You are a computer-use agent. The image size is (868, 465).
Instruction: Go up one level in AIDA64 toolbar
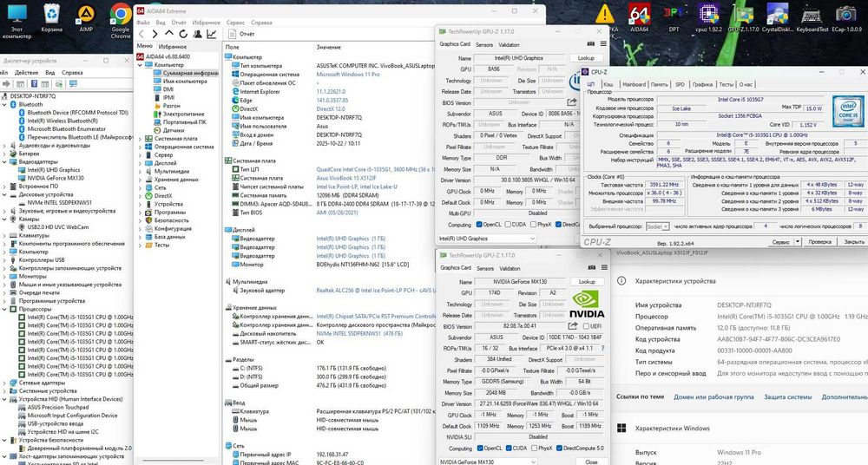(169, 34)
